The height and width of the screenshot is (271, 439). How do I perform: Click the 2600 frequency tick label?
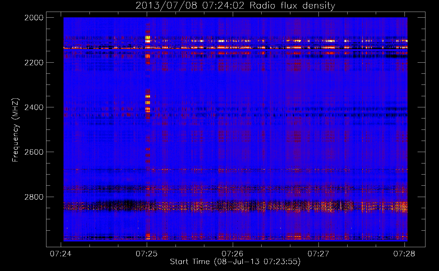tap(34, 152)
